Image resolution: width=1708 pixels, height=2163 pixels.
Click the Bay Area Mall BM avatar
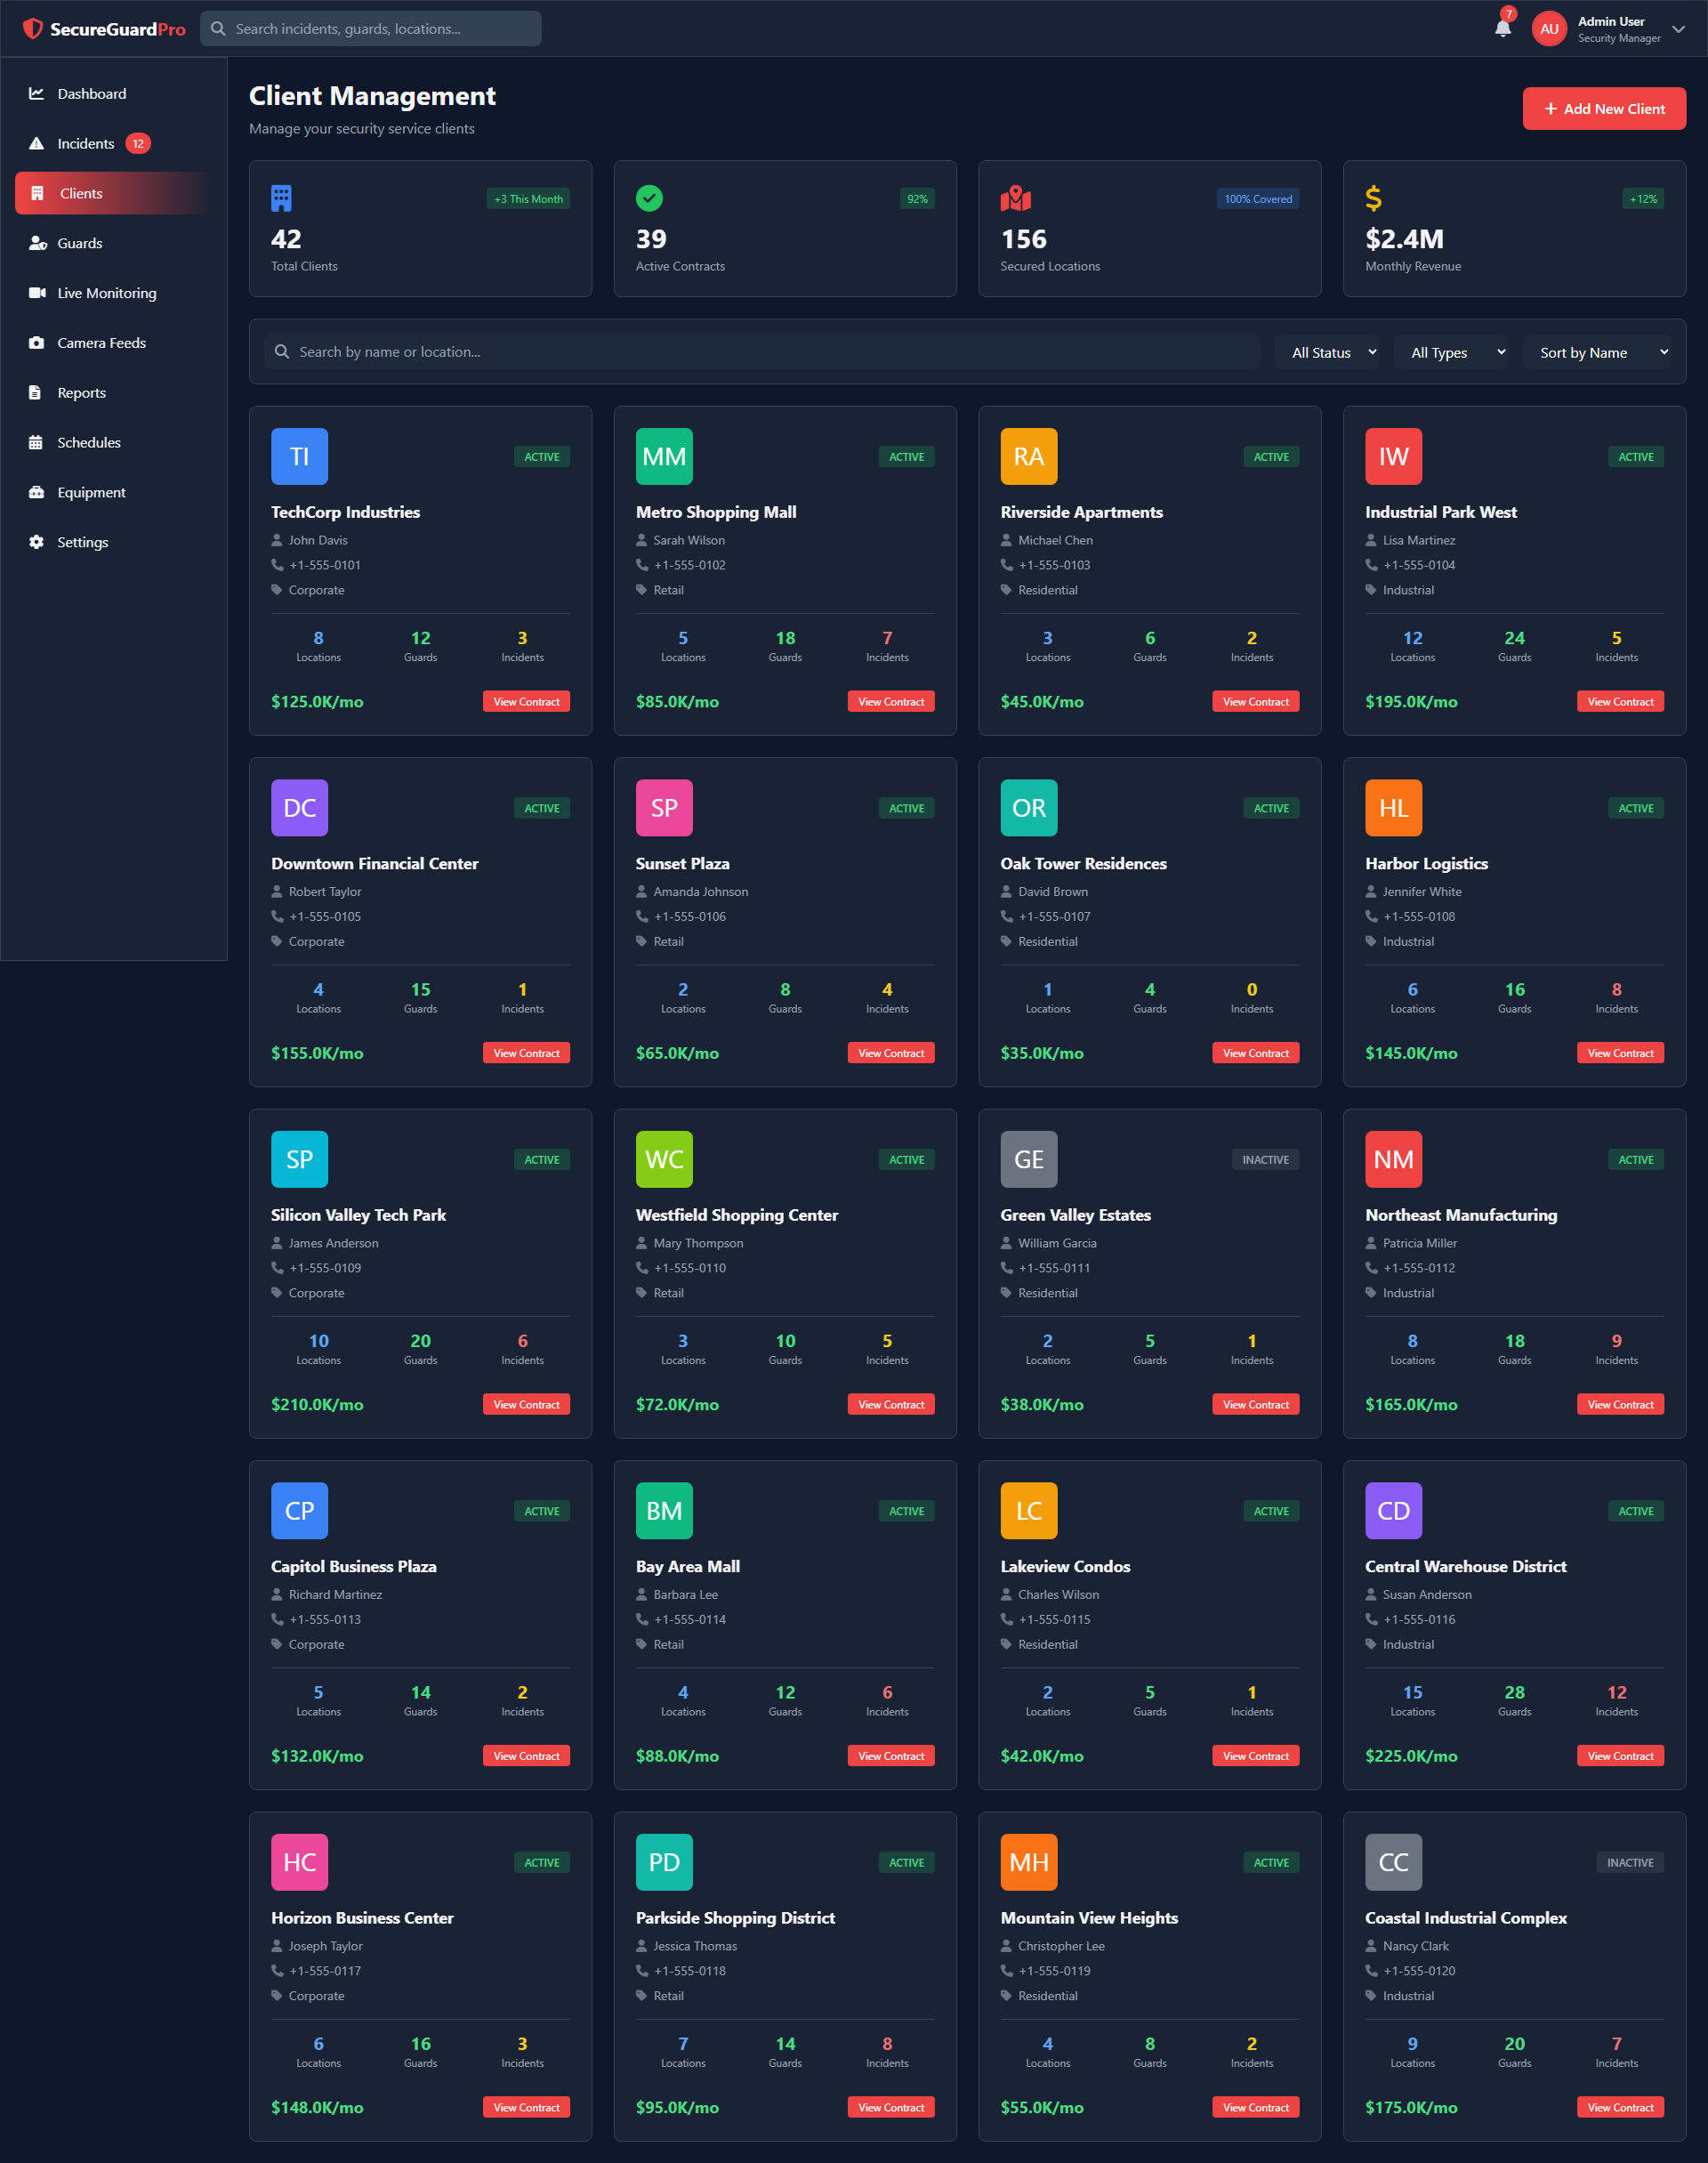pyautogui.click(x=664, y=1510)
